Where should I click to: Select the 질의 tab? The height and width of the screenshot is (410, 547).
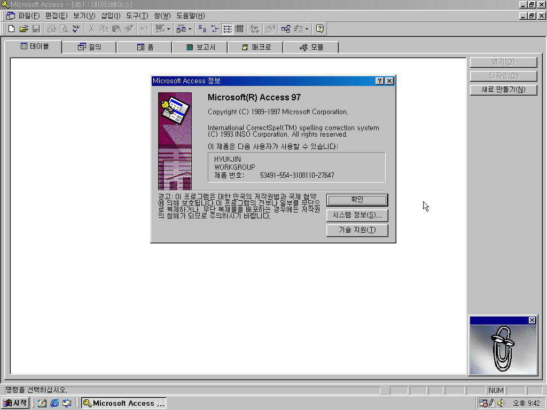pyautogui.click(x=89, y=47)
